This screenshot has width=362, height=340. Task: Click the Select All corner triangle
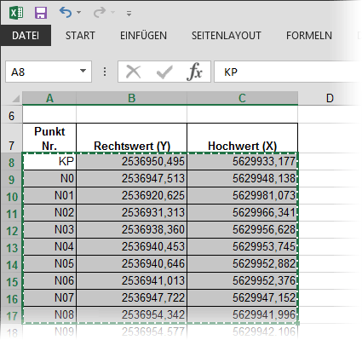pos(15,99)
